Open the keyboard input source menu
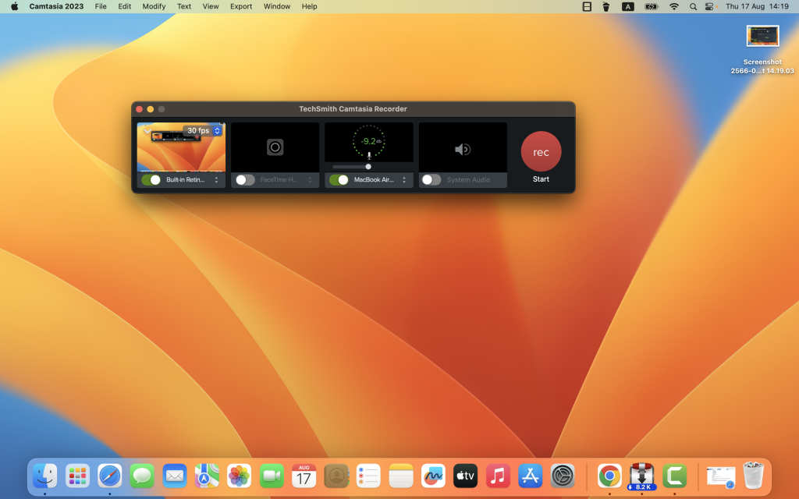This screenshot has height=499, width=799. 628,6
